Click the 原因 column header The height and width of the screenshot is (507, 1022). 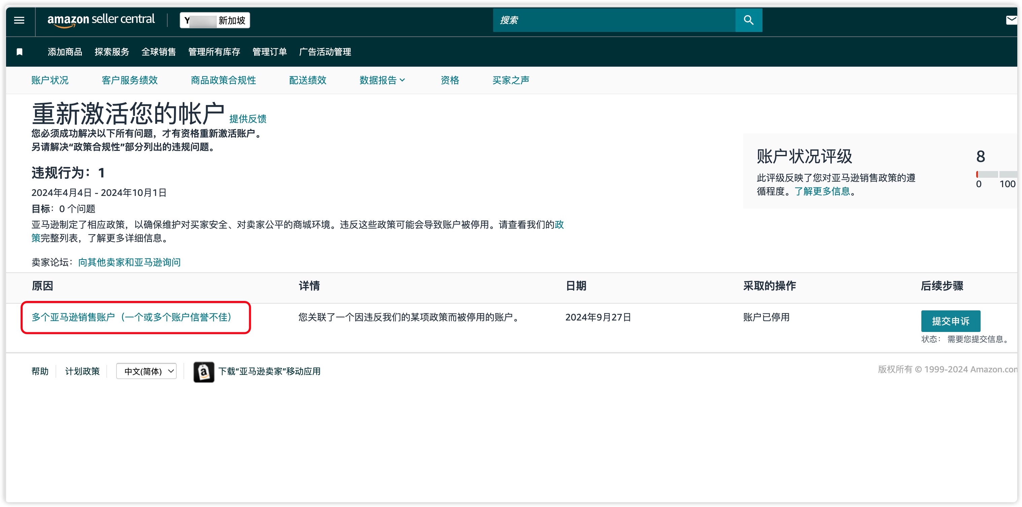point(42,285)
